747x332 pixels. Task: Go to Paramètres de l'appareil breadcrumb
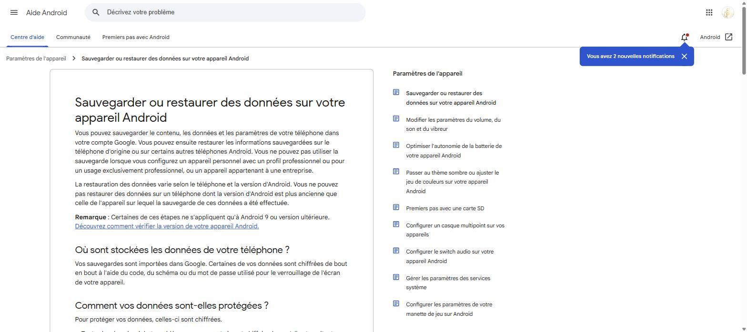pyautogui.click(x=36, y=59)
